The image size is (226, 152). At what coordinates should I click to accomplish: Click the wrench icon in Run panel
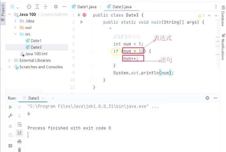(10, 116)
